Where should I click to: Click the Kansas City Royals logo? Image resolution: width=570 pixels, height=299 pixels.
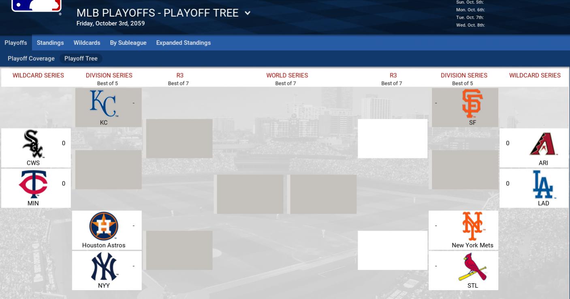[x=104, y=103]
